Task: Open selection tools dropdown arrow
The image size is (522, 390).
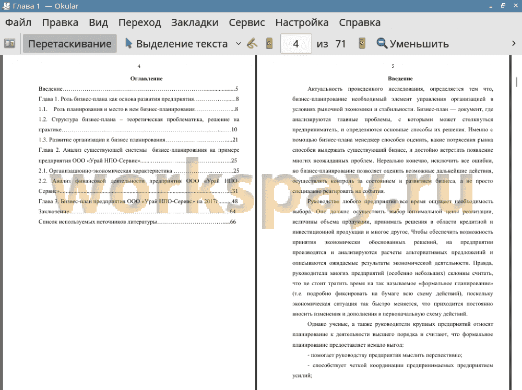Action: click(x=239, y=44)
